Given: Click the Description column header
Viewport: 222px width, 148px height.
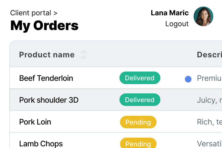Looking at the screenshot, I should point(209,55).
